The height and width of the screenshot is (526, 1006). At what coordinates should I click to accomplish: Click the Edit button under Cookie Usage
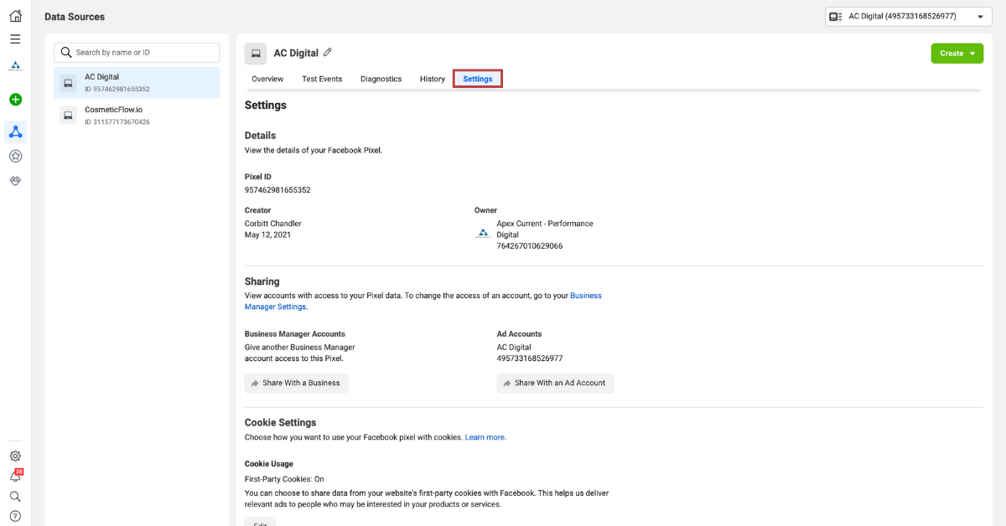[260, 522]
